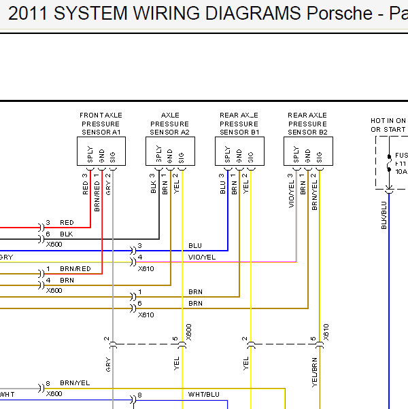Click SIG terminal inside sensor B1 box
The height and width of the screenshot is (409, 408).
click(x=251, y=158)
